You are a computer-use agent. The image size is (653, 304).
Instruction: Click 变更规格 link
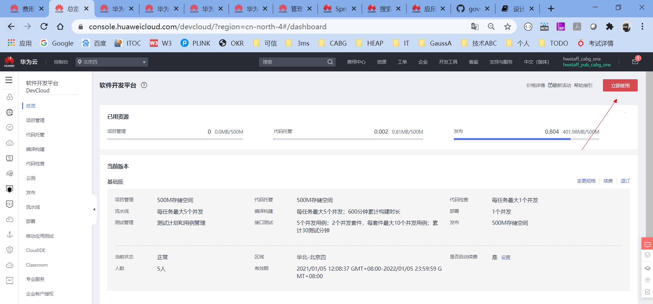586,181
